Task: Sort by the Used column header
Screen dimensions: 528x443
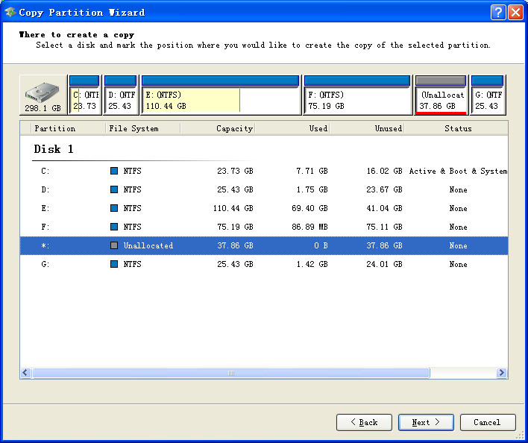Action: coord(292,128)
